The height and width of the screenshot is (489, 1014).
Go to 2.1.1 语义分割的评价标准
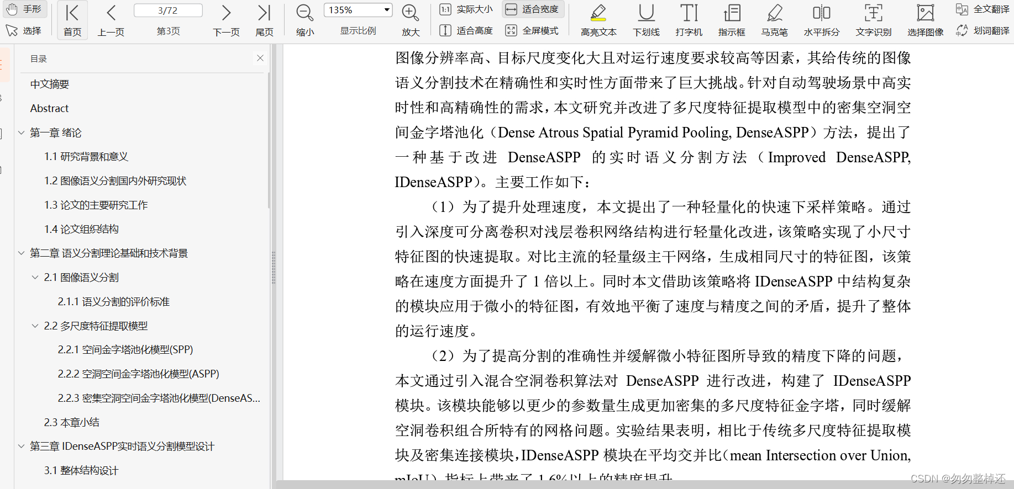tap(113, 302)
